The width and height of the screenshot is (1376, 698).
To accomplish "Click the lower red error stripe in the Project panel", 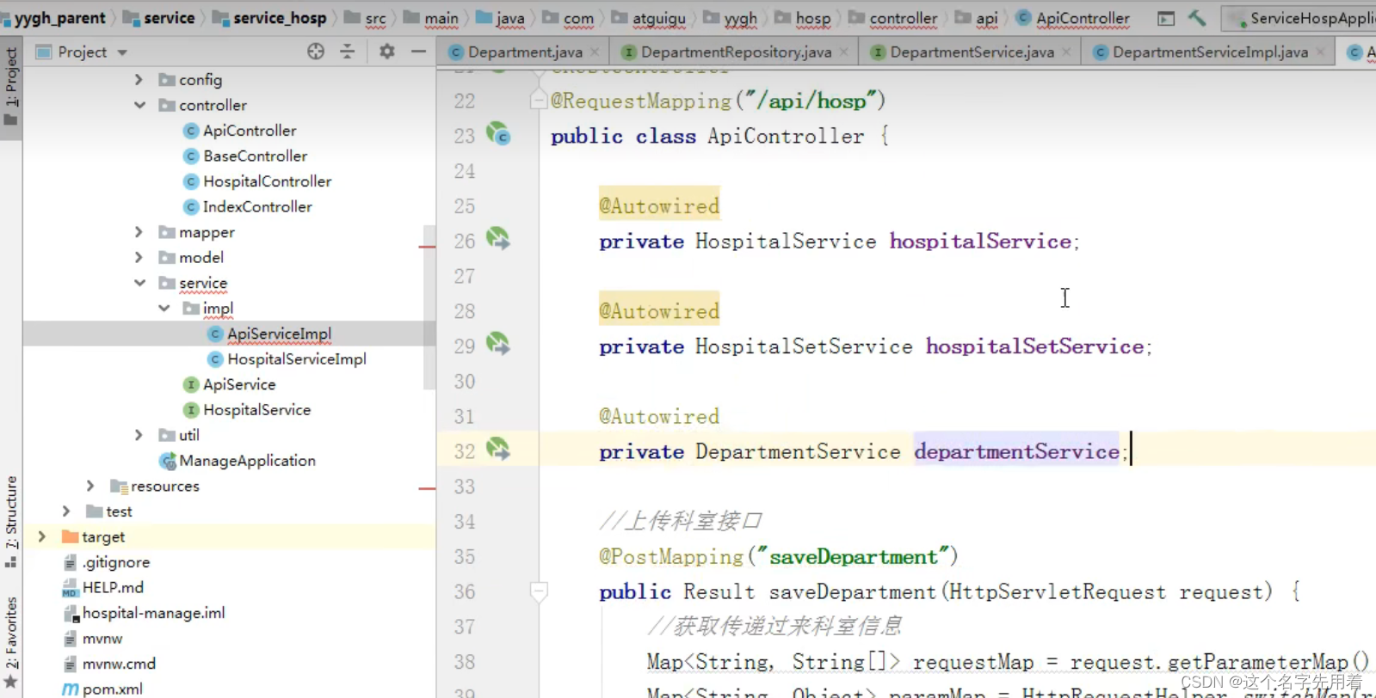I will point(427,488).
